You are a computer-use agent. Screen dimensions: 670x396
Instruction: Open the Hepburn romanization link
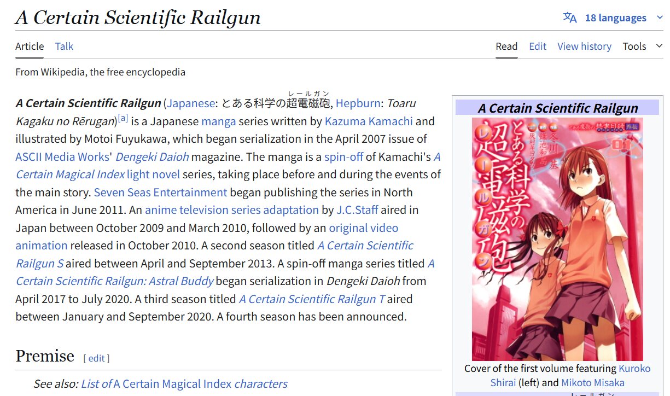click(x=358, y=103)
